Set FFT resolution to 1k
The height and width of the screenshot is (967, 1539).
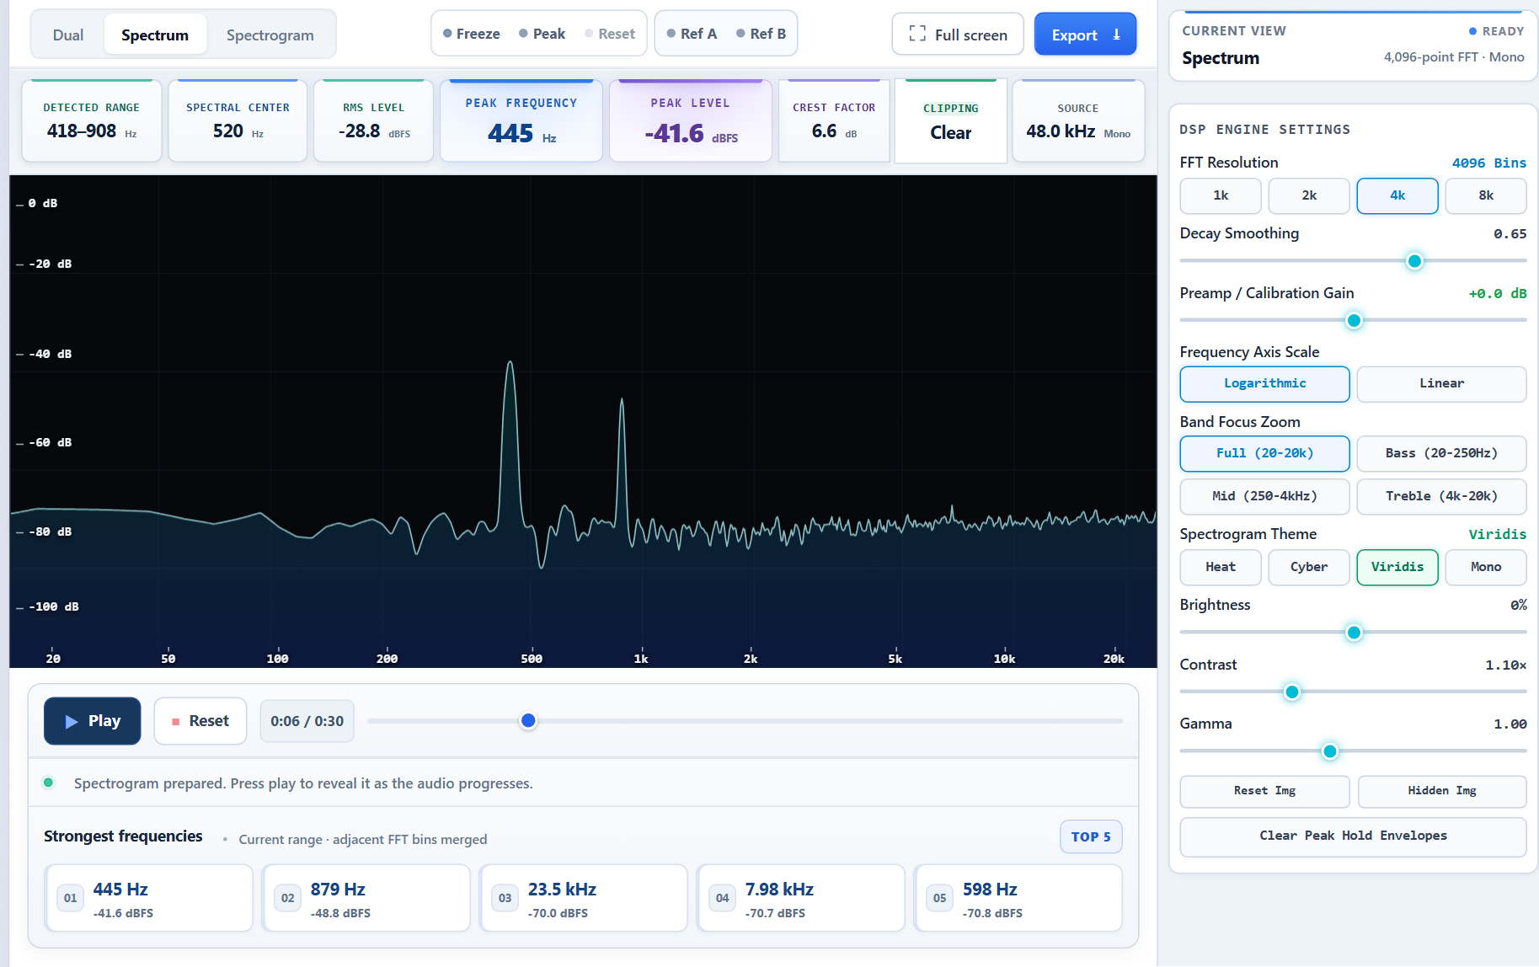pyautogui.click(x=1221, y=195)
